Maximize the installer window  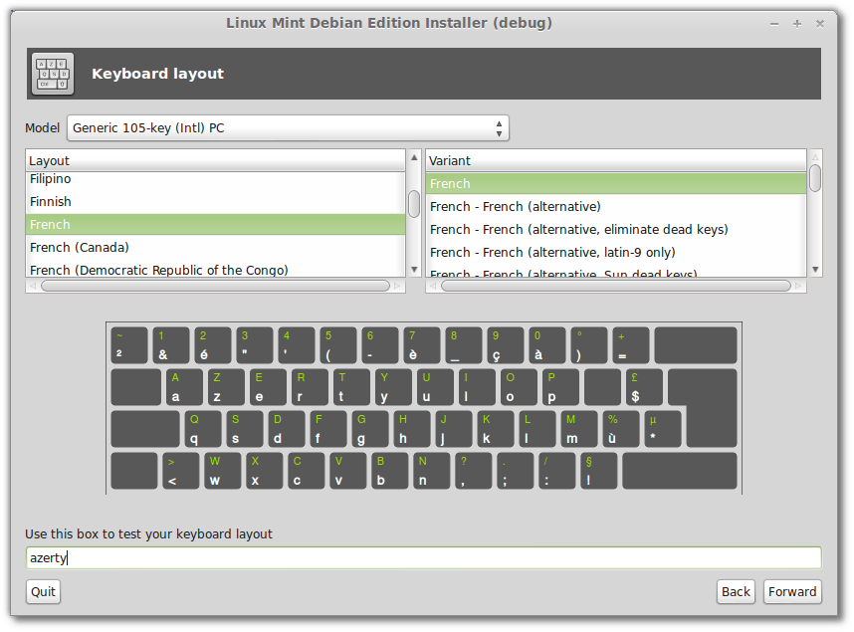coord(797,24)
